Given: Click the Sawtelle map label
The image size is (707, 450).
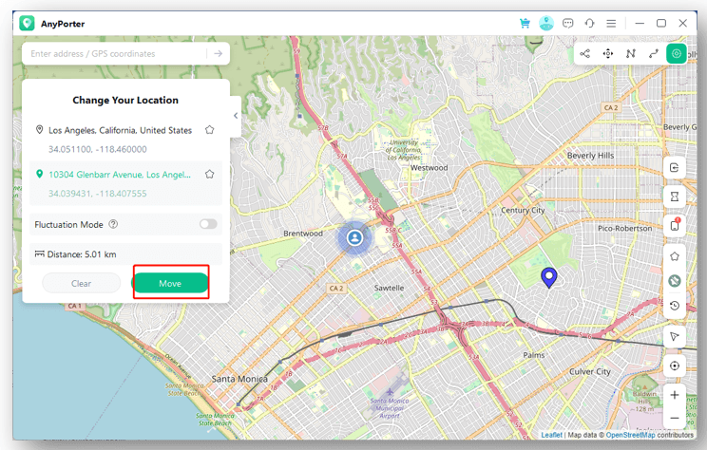Looking at the screenshot, I should pos(389,288).
